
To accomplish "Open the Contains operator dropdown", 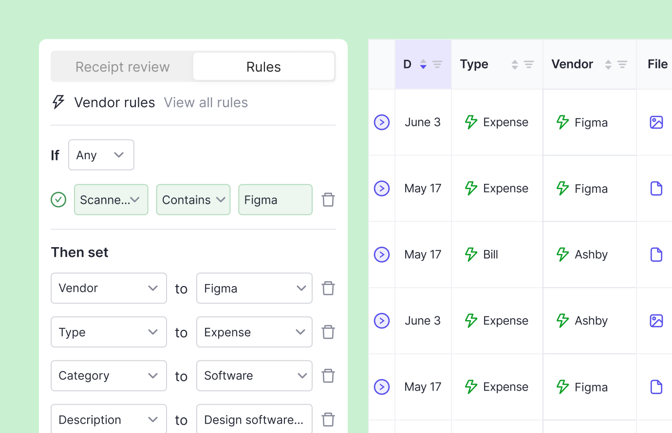I will point(193,199).
